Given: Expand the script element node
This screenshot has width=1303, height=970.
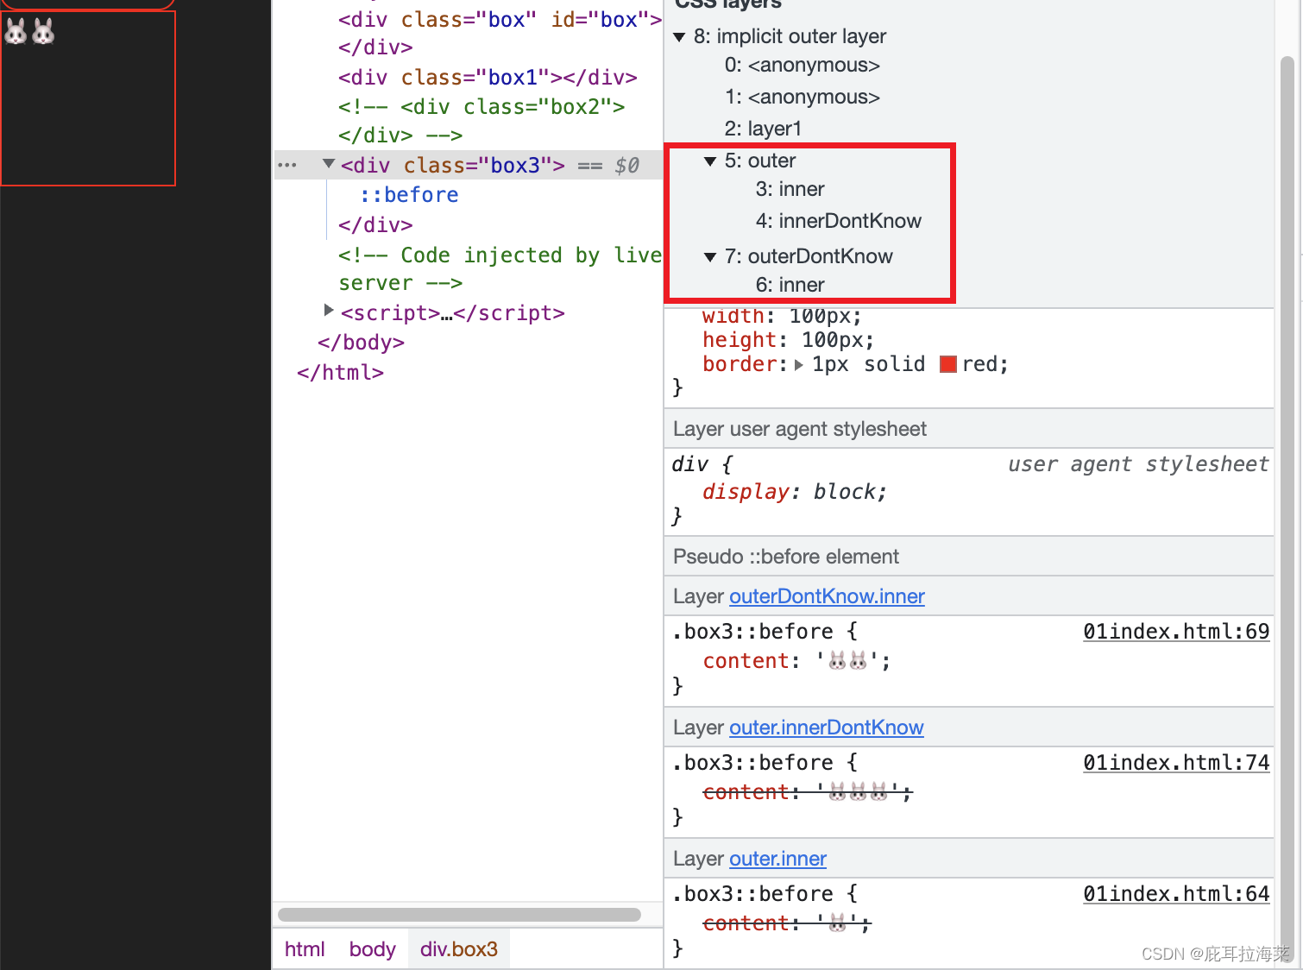Looking at the screenshot, I should (x=329, y=310).
